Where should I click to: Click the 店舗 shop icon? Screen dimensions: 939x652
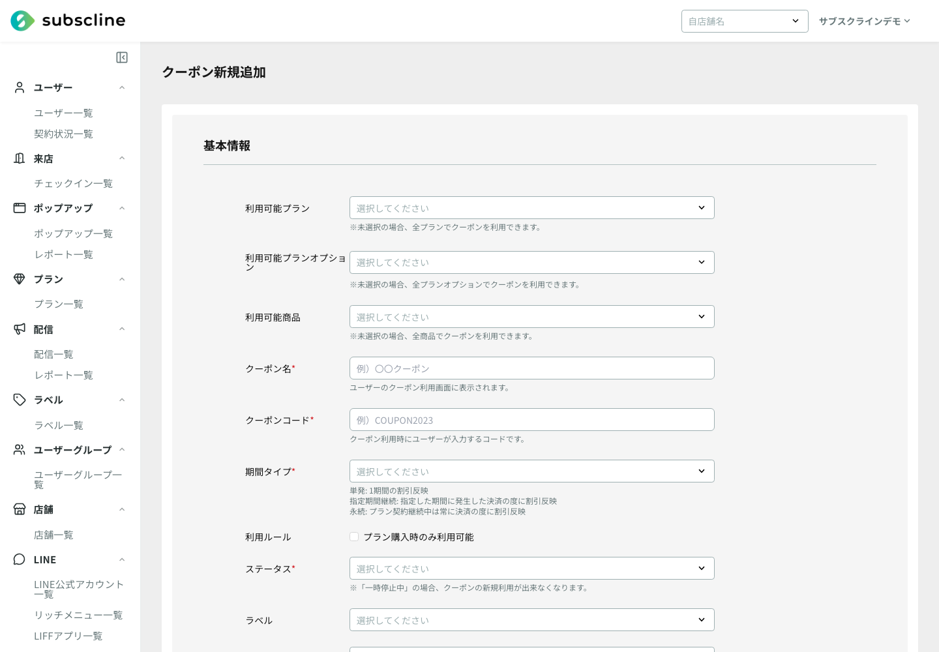[x=20, y=509]
